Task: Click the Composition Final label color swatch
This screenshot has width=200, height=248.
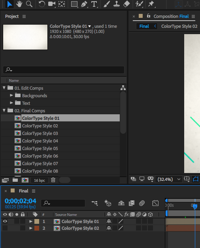Action: click(141, 16)
